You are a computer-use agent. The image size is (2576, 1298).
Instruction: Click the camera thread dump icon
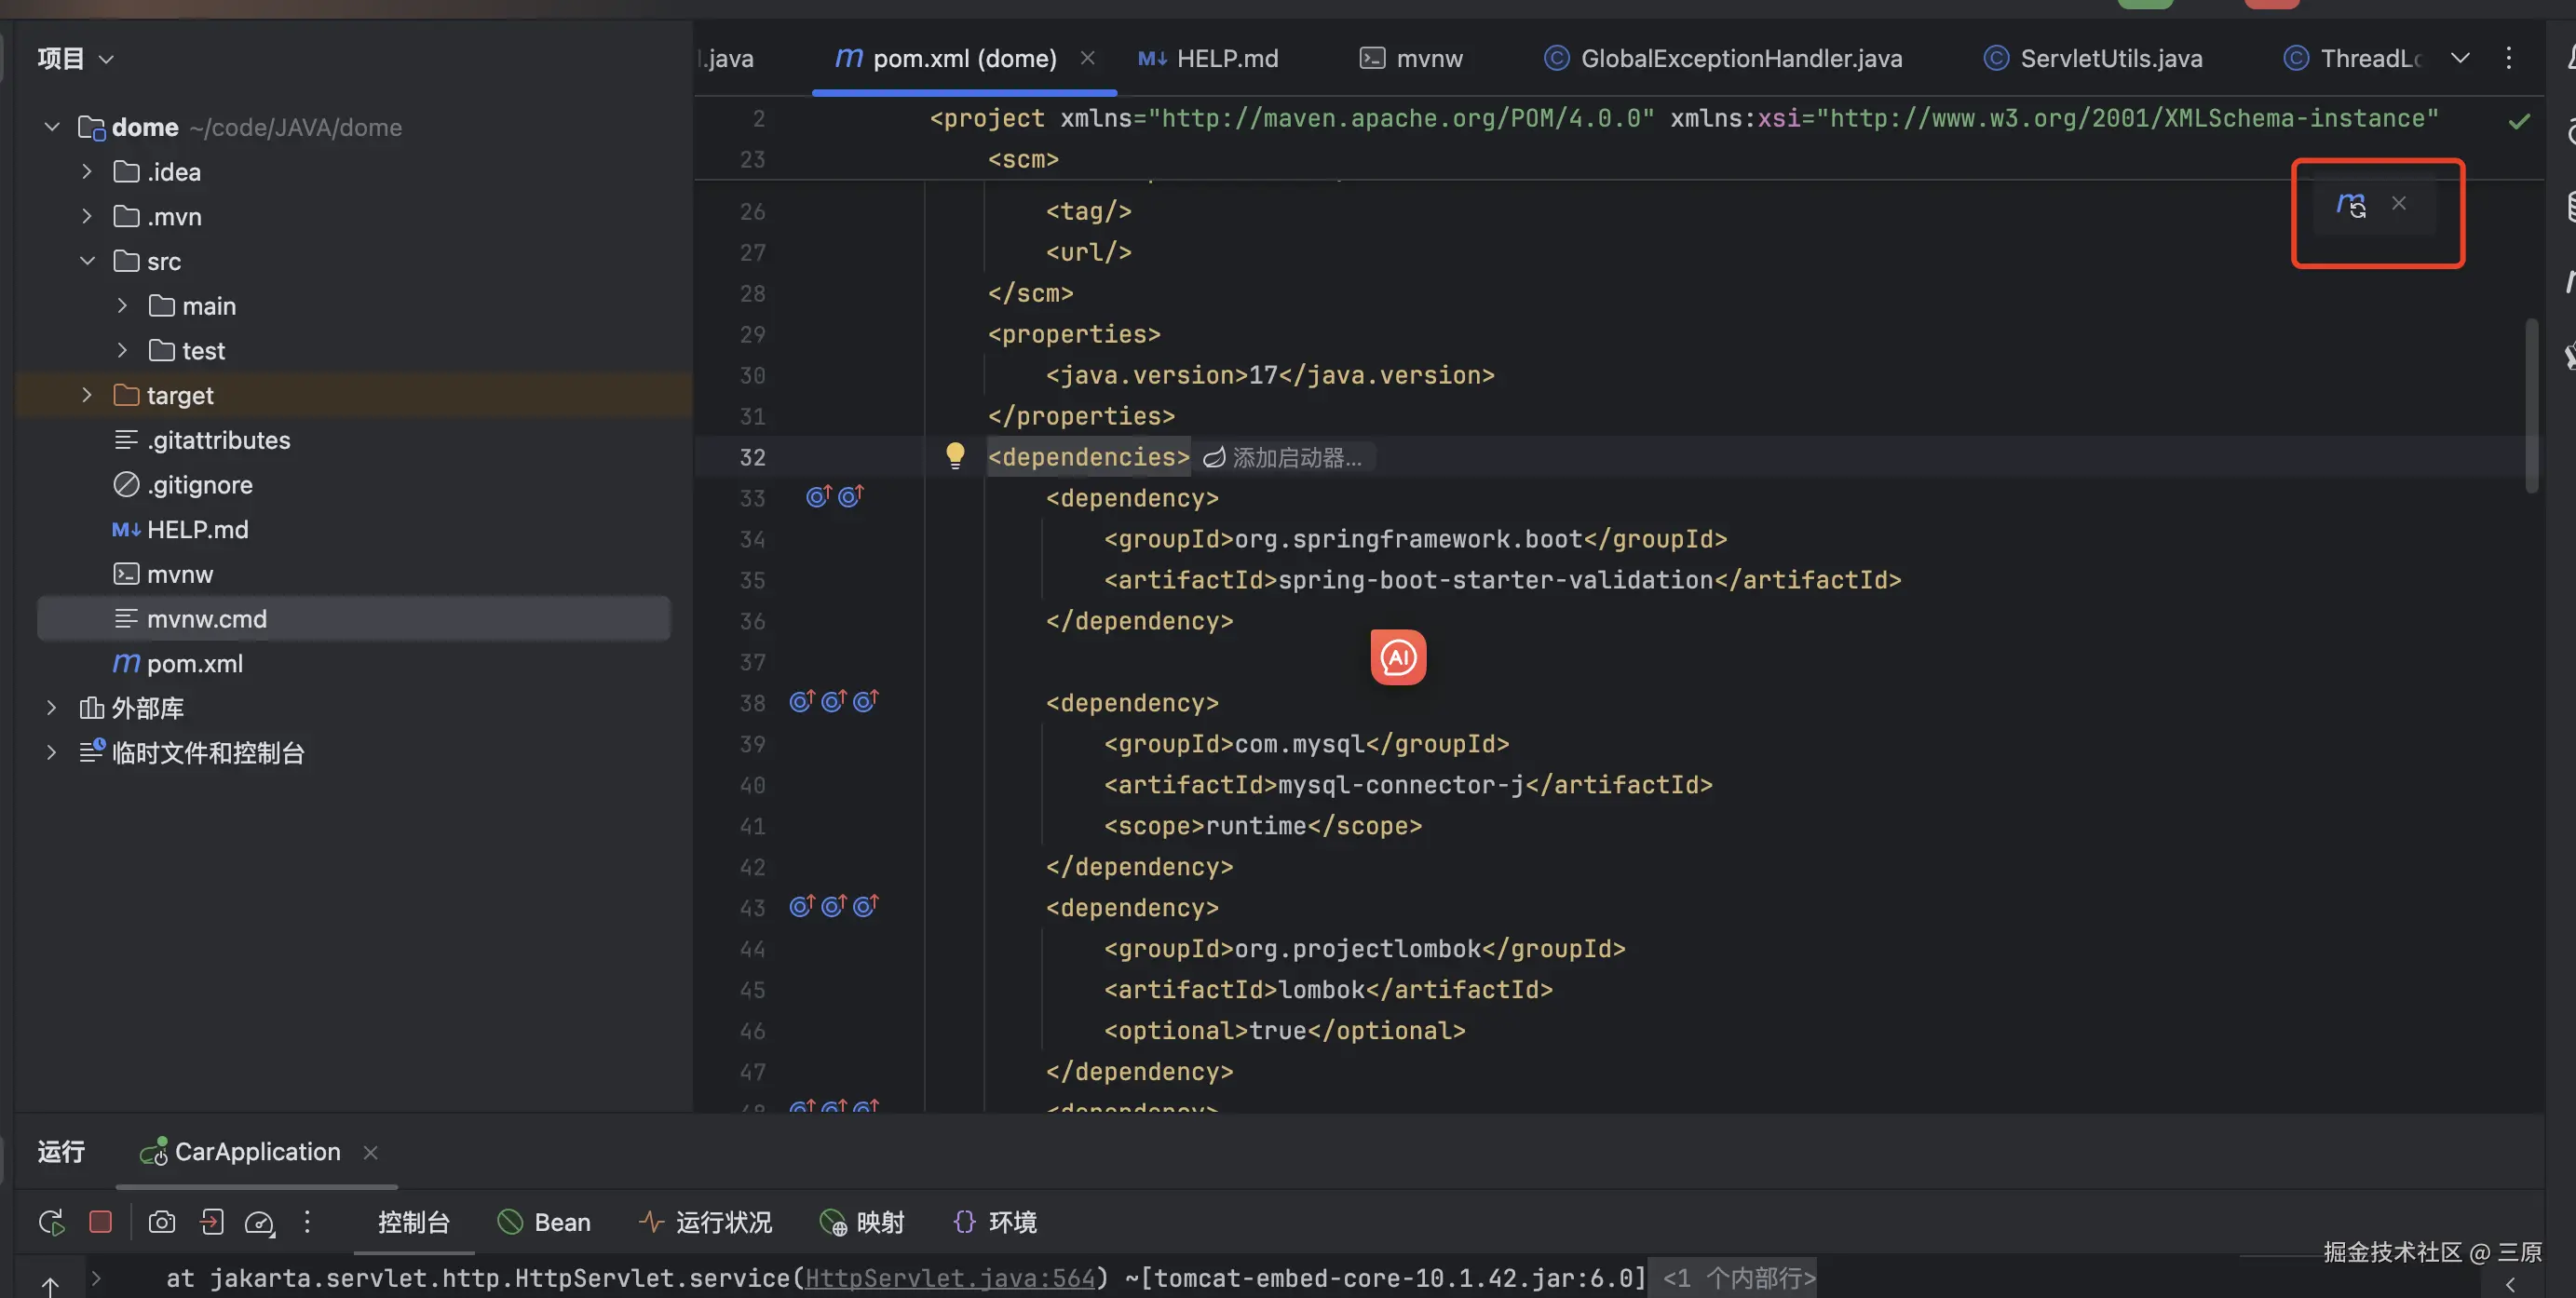[161, 1222]
